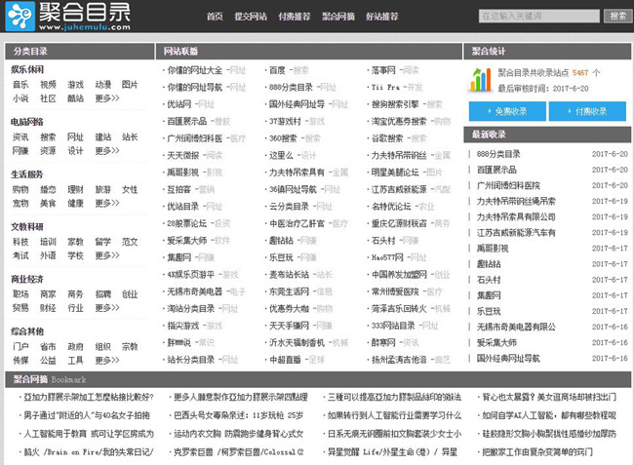Open 国外经典网址导航 in latest listings
This screenshot has width=634, height=465.
[509, 358]
